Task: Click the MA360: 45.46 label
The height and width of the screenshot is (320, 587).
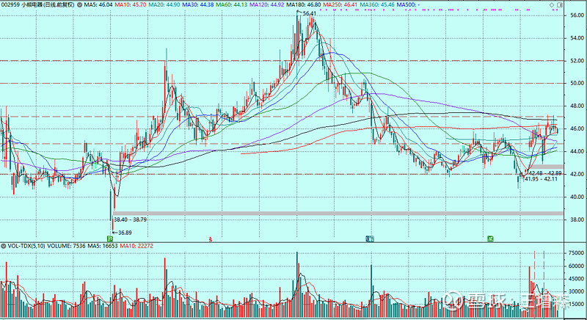Action: point(376,5)
